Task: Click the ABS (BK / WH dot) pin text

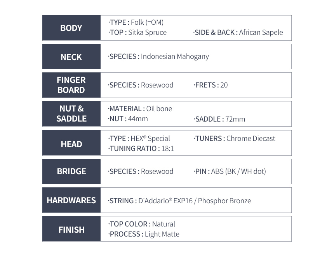Action: [x=238, y=172]
